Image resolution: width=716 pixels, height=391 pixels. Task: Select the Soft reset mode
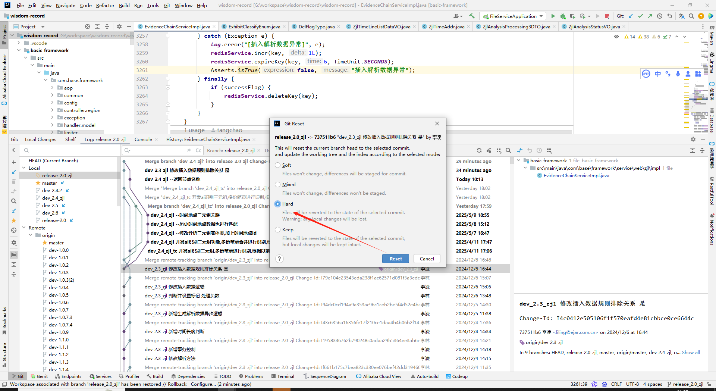click(x=278, y=165)
